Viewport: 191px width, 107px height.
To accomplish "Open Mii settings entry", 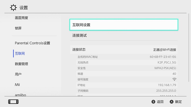I will pyautogui.click(x=17, y=85).
